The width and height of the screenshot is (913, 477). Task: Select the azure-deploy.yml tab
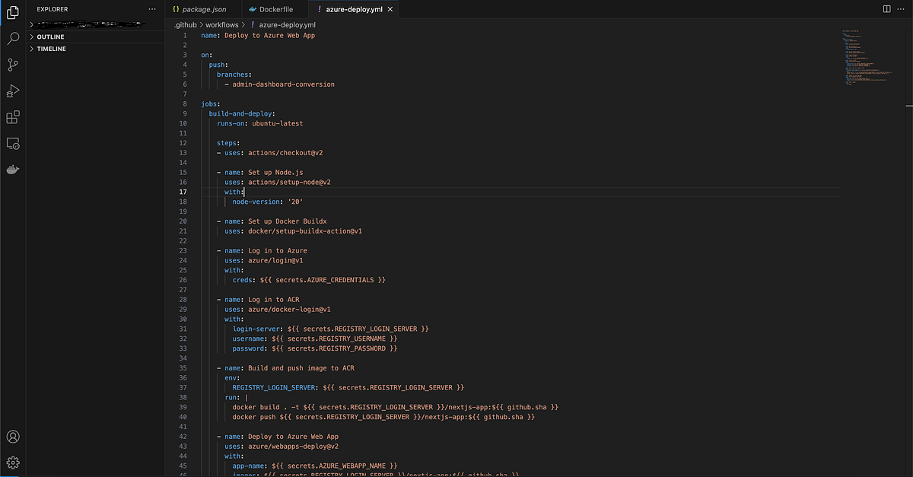[x=353, y=9]
